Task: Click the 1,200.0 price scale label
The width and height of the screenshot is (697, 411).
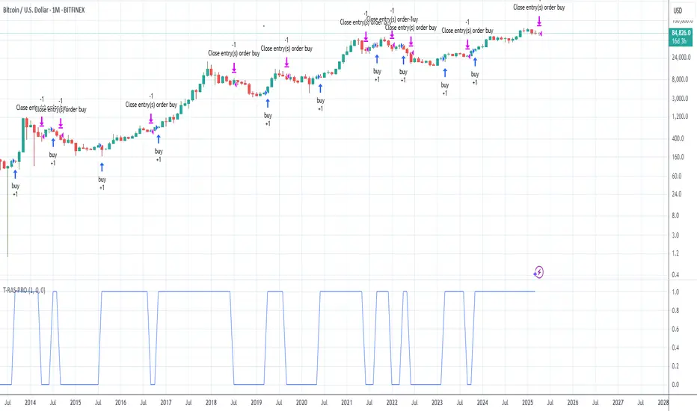Action: coord(680,117)
